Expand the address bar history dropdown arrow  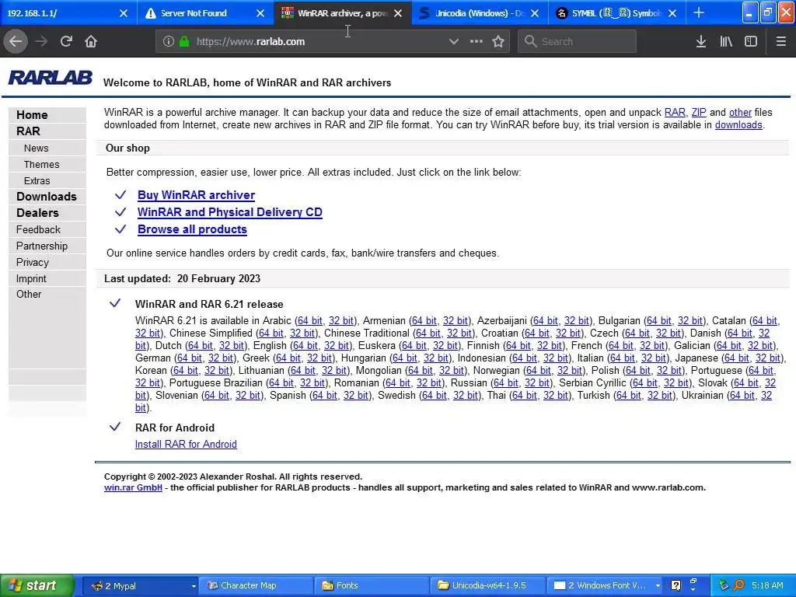click(x=454, y=42)
